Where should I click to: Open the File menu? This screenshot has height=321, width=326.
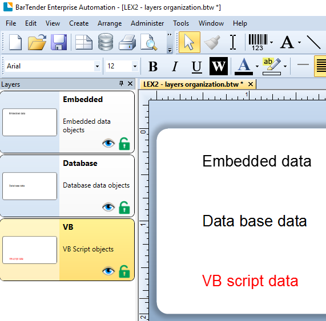[11, 23]
